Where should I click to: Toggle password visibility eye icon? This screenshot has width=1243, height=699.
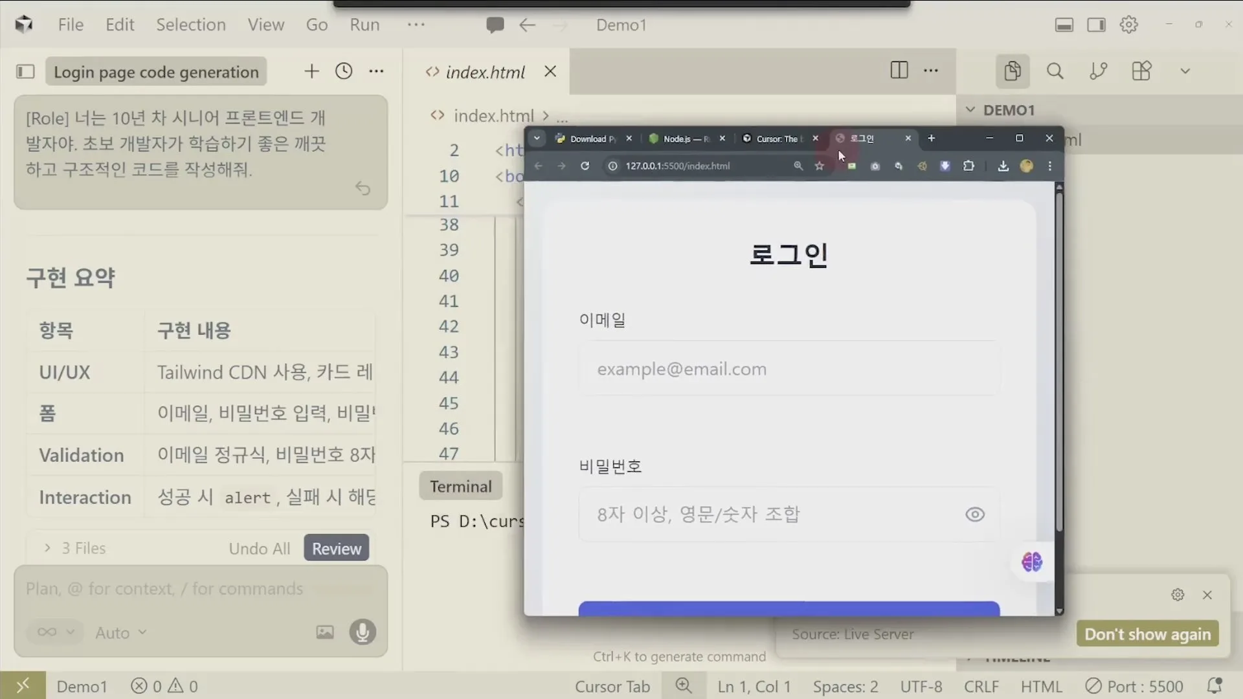tap(975, 515)
